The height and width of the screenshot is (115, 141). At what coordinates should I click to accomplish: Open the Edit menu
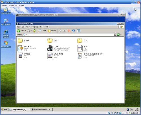(x=23, y=27)
